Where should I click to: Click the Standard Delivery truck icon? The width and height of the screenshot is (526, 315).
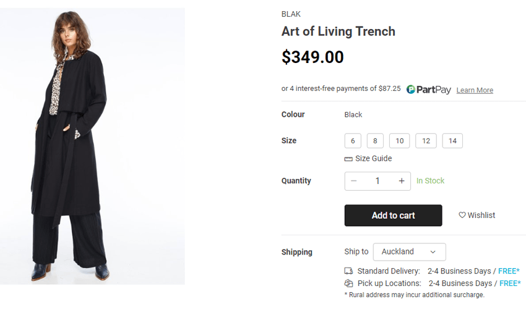click(x=349, y=271)
